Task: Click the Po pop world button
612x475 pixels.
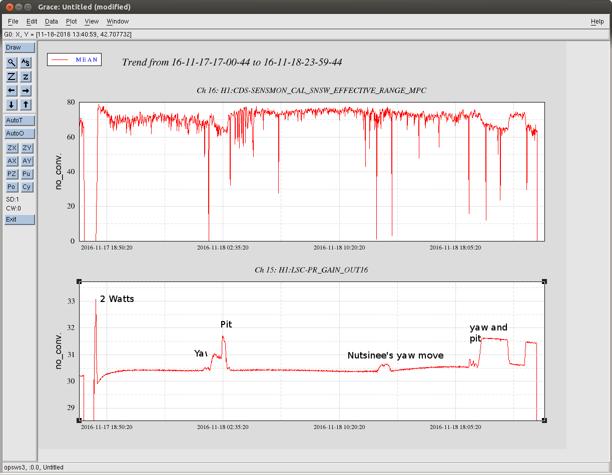Action: tap(12, 187)
